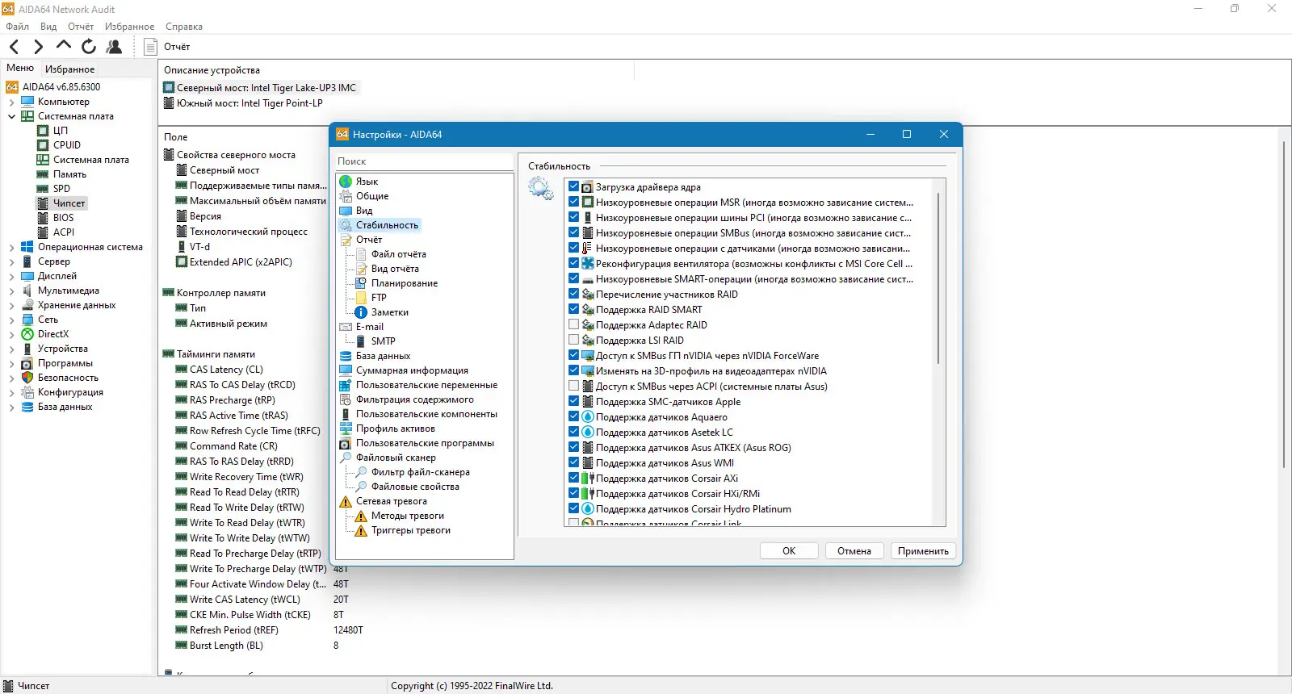The width and height of the screenshot is (1292, 694).
Task: Click the Файловый сканер magnifier icon
Action: [346, 458]
